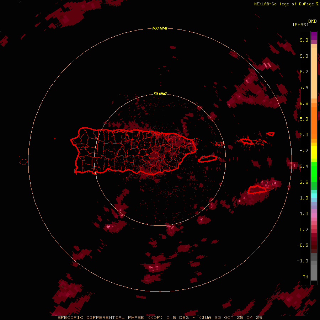Click the "[PHAS]" label above the color scale
The width and height of the screenshot is (320, 320).
point(300,25)
